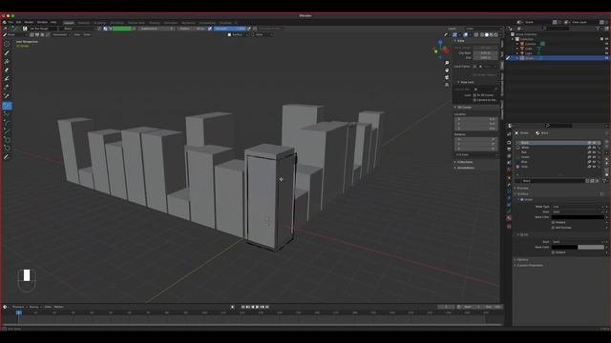Image resolution: width=611 pixels, height=343 pixels.
Task: Select the Box shape tool
Action: point(7,140)
